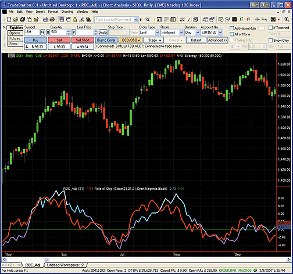Viewport: 293px width, 274px height.
Task: Open the Insert menu
Action: (x=40, y=12)
